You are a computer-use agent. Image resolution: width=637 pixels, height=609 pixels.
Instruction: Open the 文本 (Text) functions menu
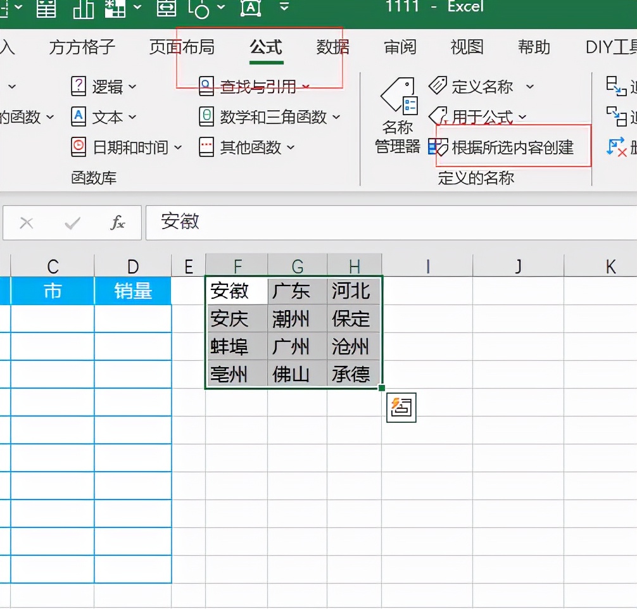coord(104,117)
